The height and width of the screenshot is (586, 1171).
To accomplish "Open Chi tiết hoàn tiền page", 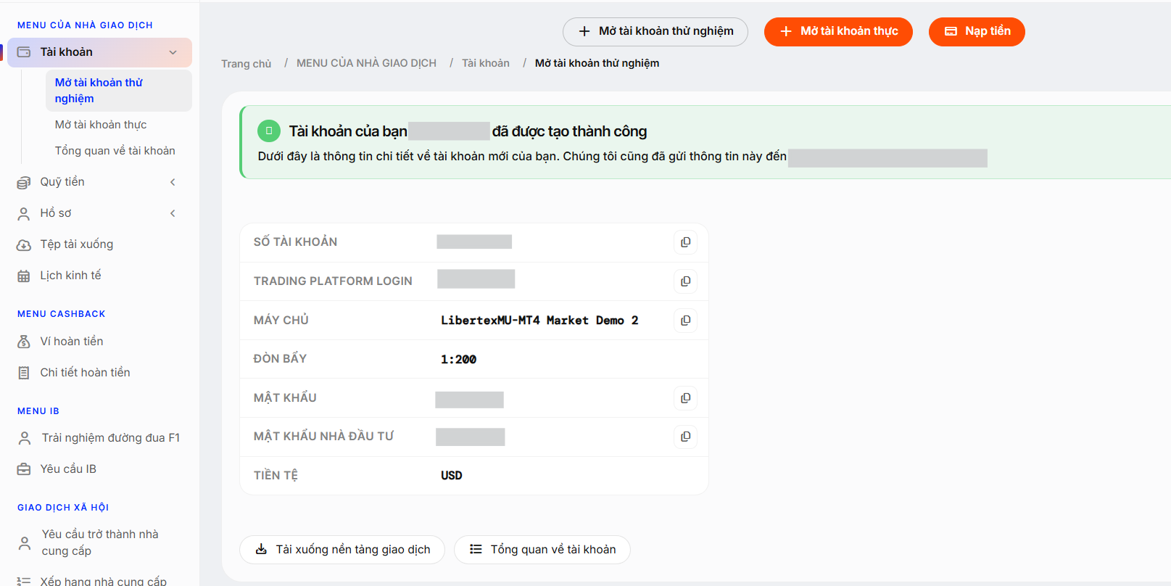I will point(85,373).
